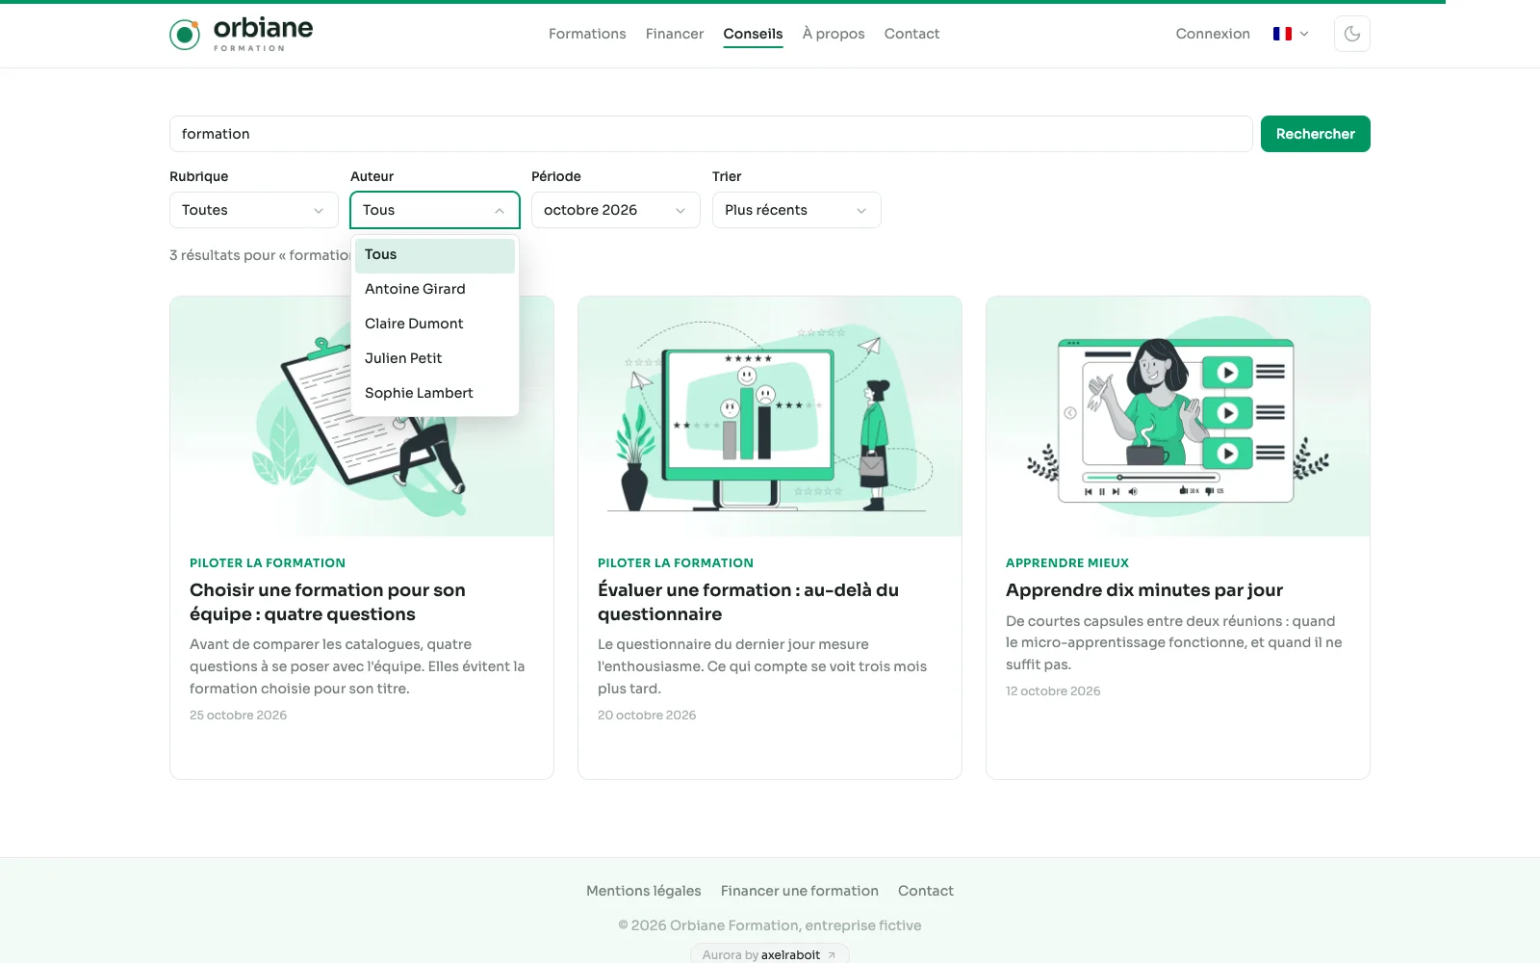Open the Période dropdown showing octobre 2026
Viewport: 1540px width, 963px height.
(x=615, y=210)
